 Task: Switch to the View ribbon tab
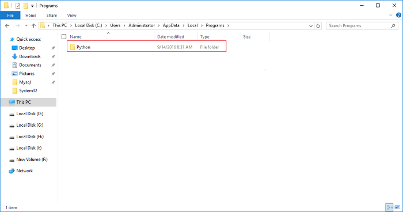point(72,15)
